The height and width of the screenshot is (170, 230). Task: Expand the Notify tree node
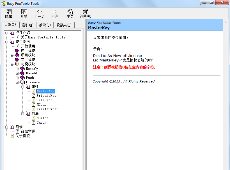(x=17, y=69)
